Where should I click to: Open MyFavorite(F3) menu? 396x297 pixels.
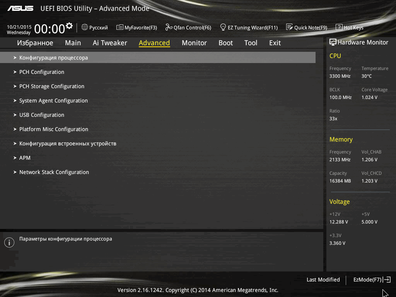pos(137,27)
